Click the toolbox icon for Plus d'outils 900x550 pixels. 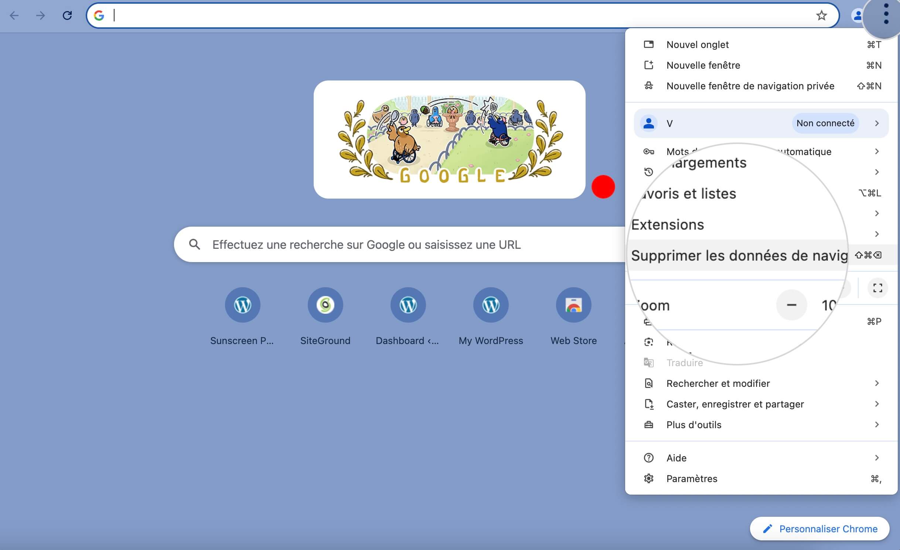648,425
